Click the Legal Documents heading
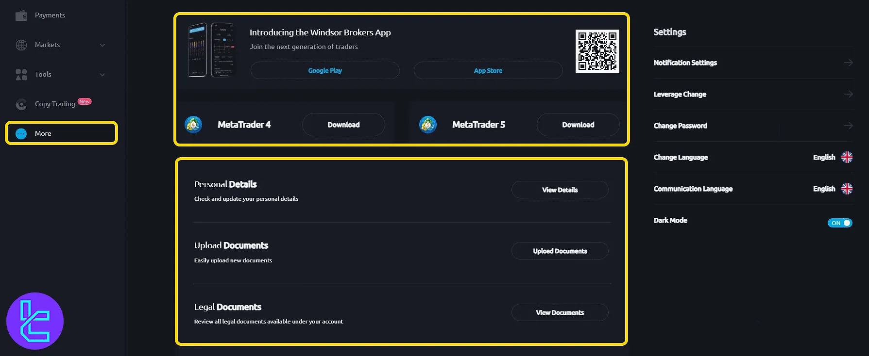Screen dimensions: 869x356 pos(228,307)
